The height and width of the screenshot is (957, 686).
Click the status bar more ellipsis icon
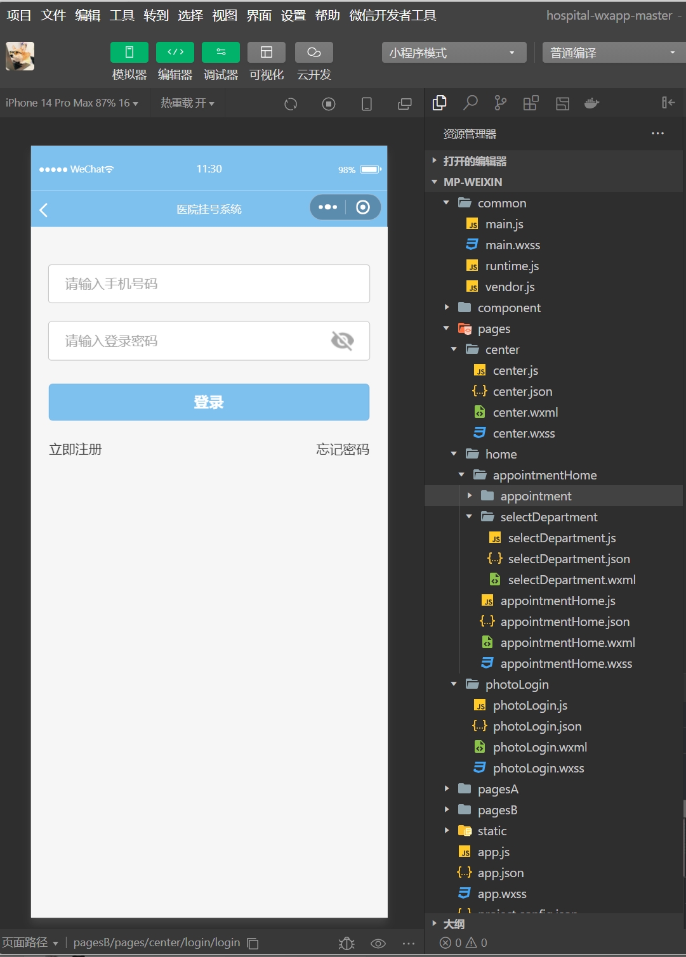[409, 943]
